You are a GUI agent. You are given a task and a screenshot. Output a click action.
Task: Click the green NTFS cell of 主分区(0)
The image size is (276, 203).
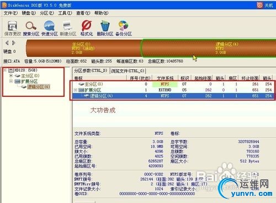click(x=165, y=84)
